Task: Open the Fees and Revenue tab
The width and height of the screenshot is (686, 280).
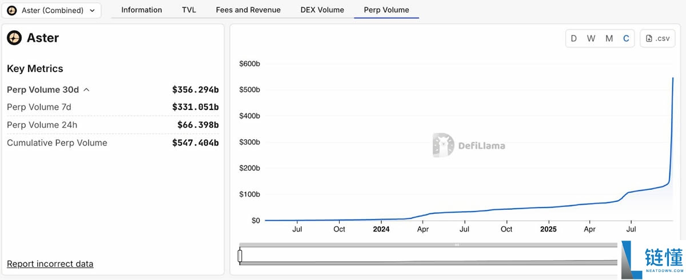Action: pos(248,10)
